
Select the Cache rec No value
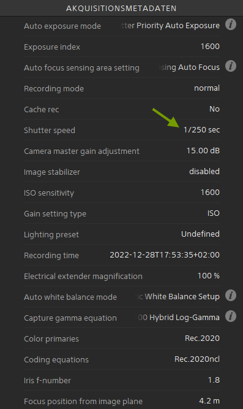(x=215, y=109)
